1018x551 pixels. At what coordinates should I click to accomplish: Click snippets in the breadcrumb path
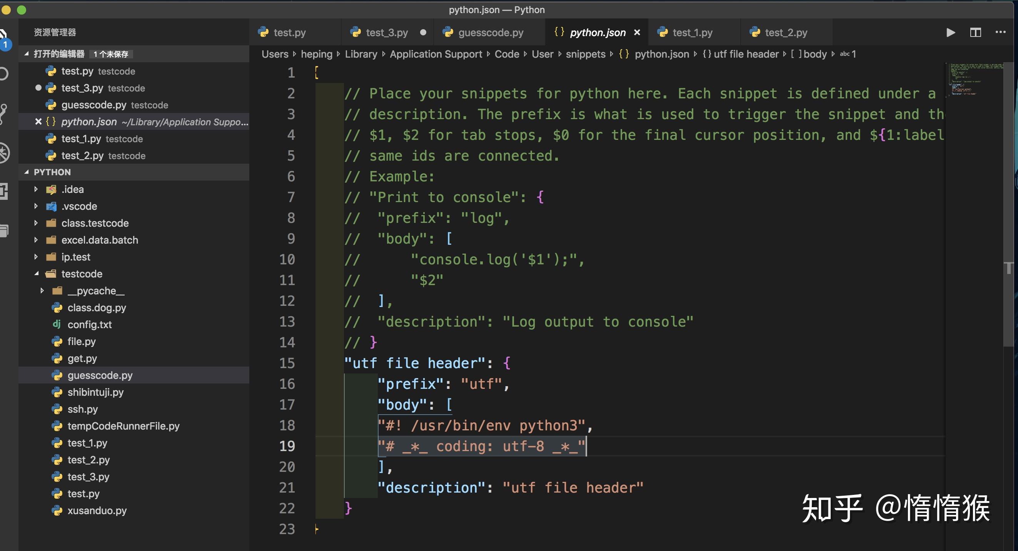click(585, 54)
